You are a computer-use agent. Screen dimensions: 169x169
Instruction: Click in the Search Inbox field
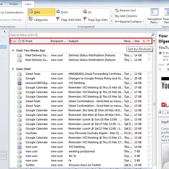click(x=80, y=35)
